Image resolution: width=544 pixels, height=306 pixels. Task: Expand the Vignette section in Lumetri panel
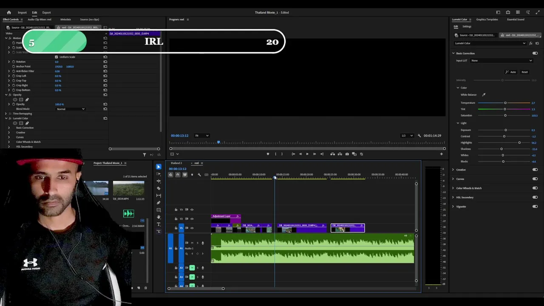(453, 207)
